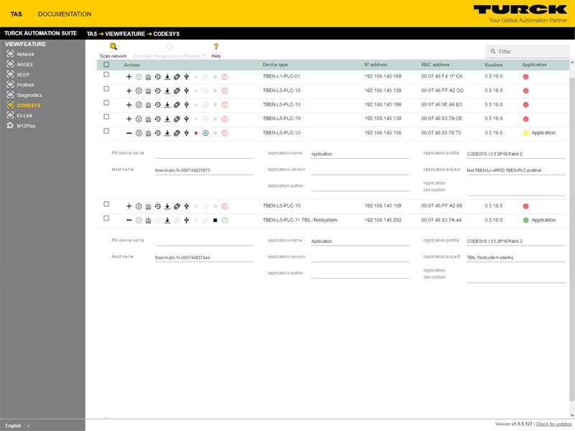Click the siren icon in row 192.168.145.109
The height and width of the screenshot is (431, 575).
[x=148, y=206]
